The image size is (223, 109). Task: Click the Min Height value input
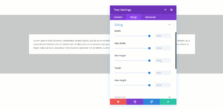[x=163, y=60]
